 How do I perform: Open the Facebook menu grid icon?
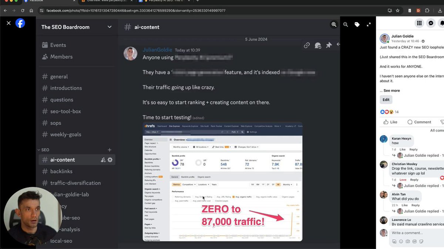click(419, 23)
